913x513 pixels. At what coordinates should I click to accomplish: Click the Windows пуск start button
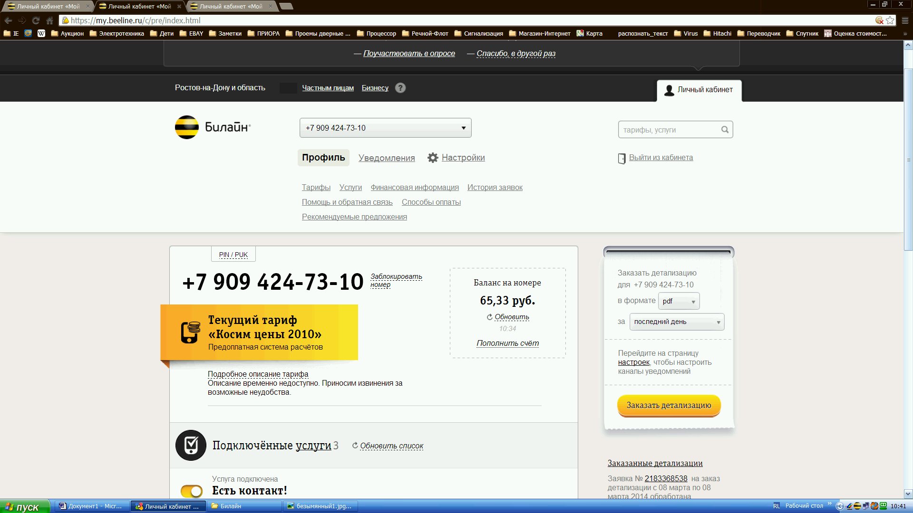coord(25,506)
